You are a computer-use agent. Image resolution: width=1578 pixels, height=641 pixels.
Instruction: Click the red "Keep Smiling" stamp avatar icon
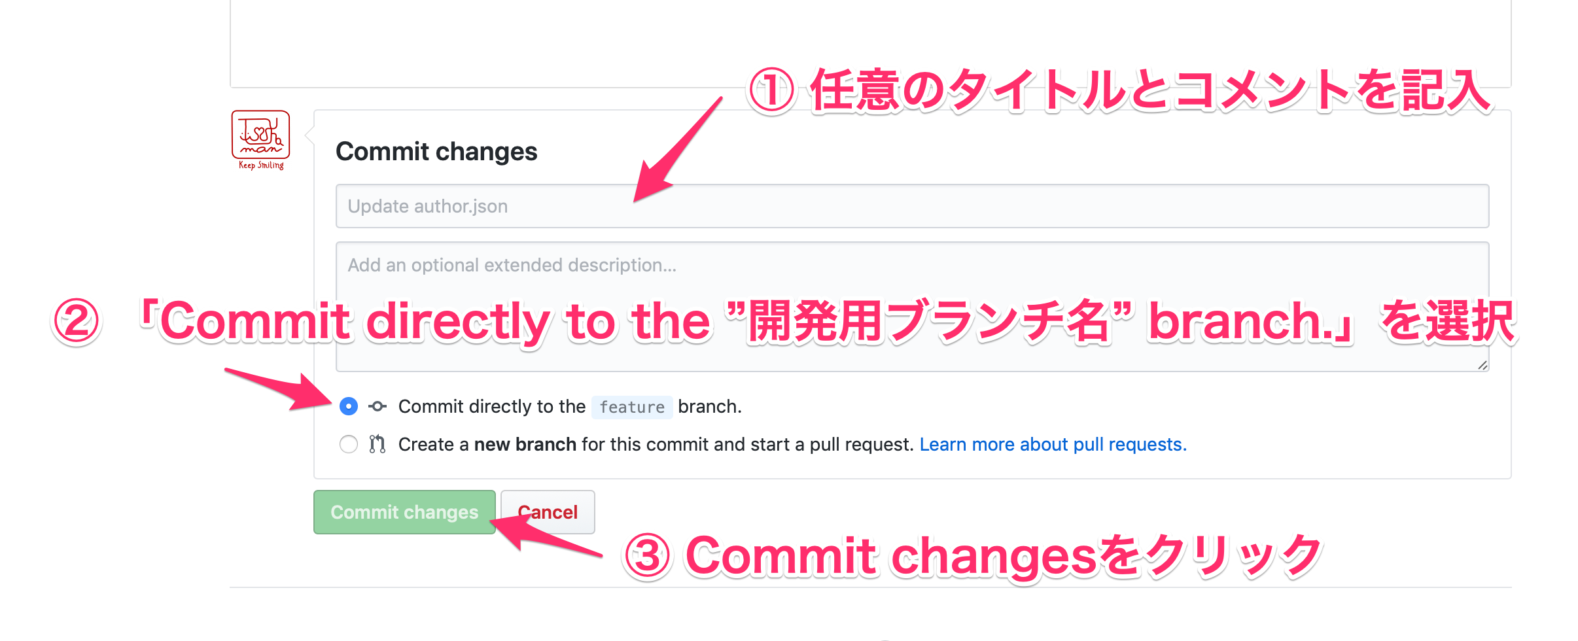(x=260, y=139)
